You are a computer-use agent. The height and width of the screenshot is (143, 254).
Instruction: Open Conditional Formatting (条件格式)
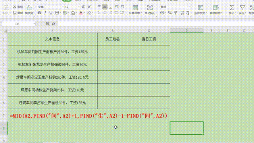[x=200, y=10]
